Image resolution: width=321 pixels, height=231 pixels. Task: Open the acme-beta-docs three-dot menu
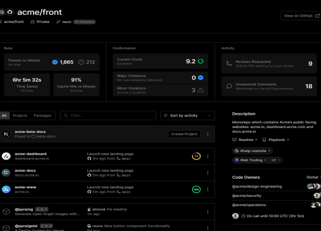(x=208, y=134)
